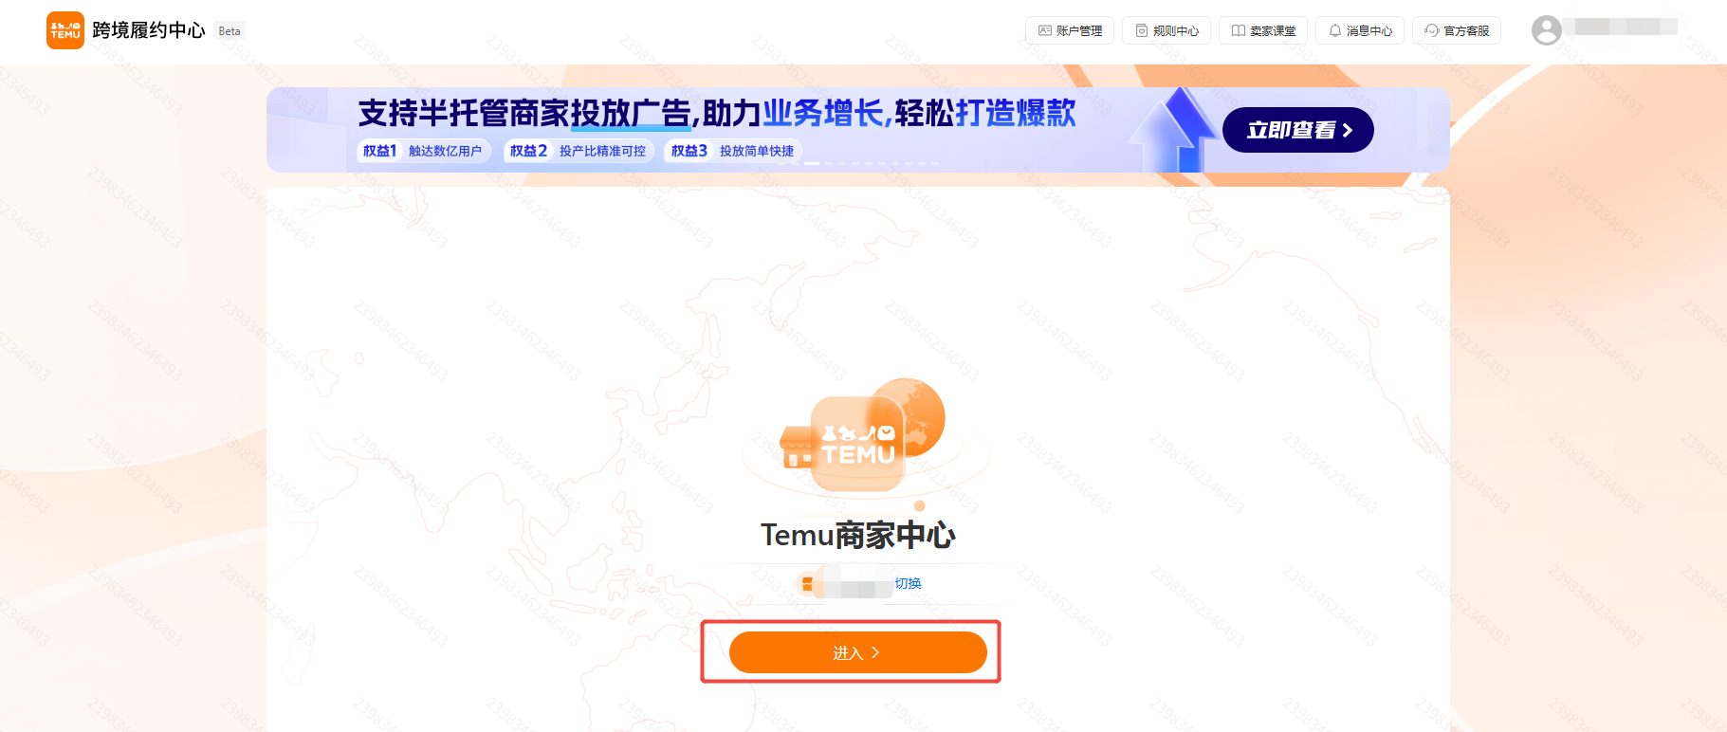The image size is (1727, 732).
Task: Click the small shop icon beside store name
Action: [807, 584]
